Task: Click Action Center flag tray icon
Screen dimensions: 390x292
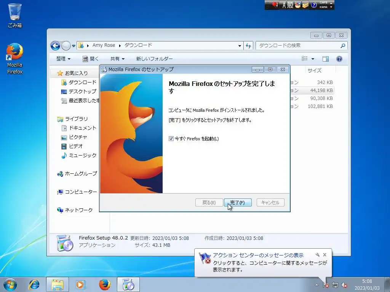Action: [x=326, y=285]
